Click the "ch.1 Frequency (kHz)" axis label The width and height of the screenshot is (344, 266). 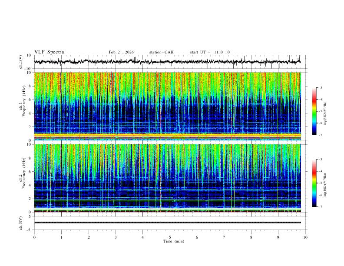pyautogui.click(x=22, y=101)
